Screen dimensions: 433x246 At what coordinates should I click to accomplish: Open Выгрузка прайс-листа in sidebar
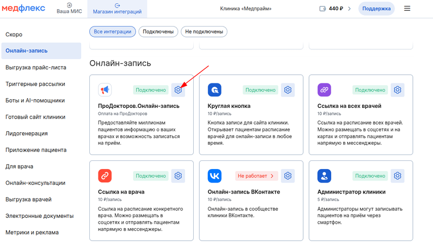pos(35,68)
